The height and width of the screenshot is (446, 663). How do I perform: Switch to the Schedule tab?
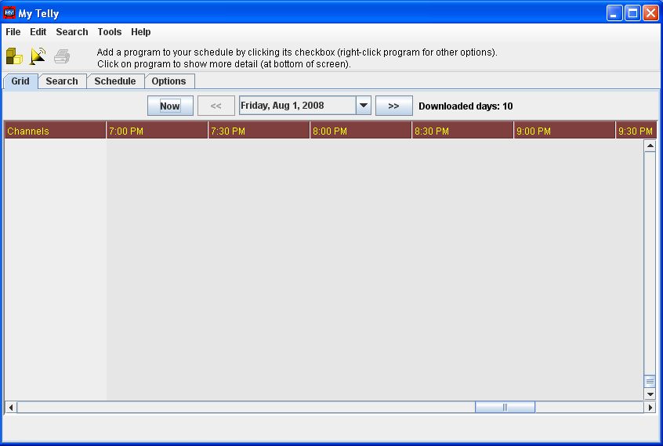tap(115, 81)
